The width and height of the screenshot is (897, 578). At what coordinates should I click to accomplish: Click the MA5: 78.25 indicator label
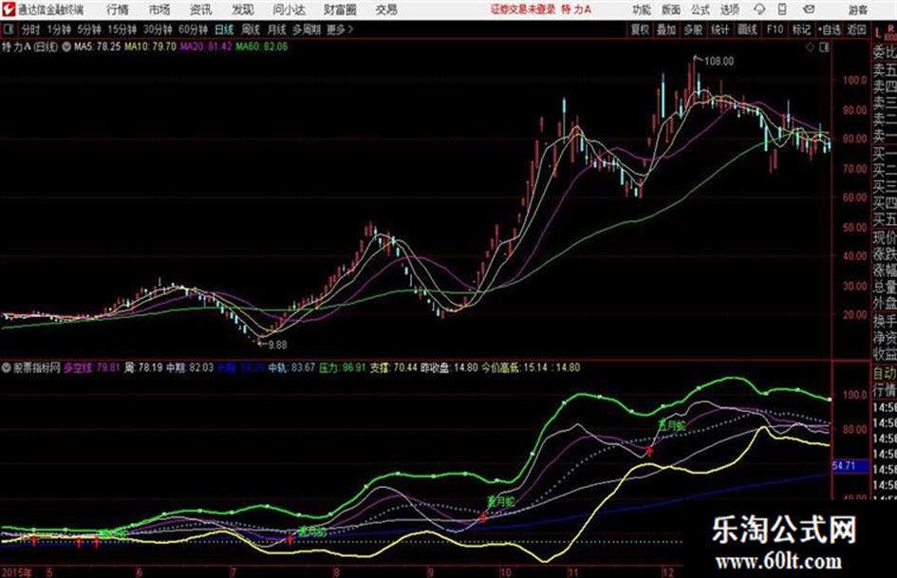[97, 47]
